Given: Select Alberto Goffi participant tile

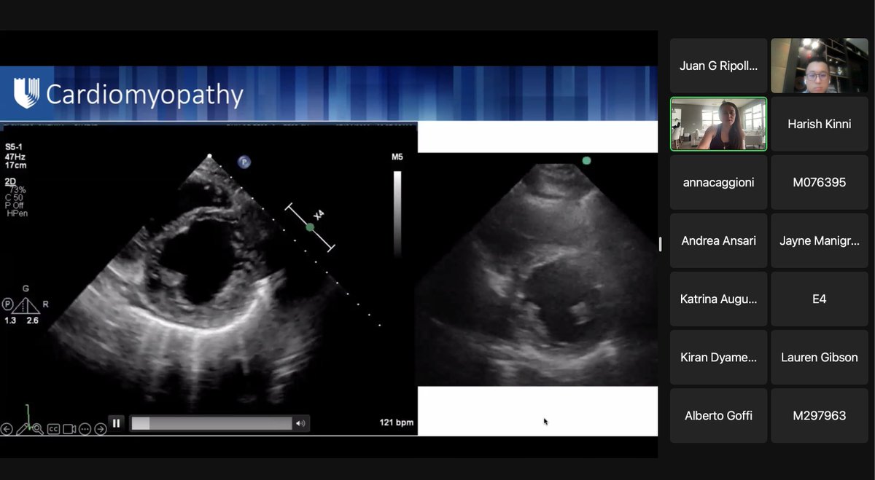Looking at the screenshot, I should tap(718, 415).
